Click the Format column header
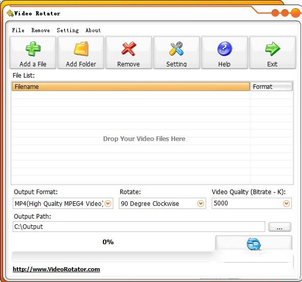 tap(271, 87)
